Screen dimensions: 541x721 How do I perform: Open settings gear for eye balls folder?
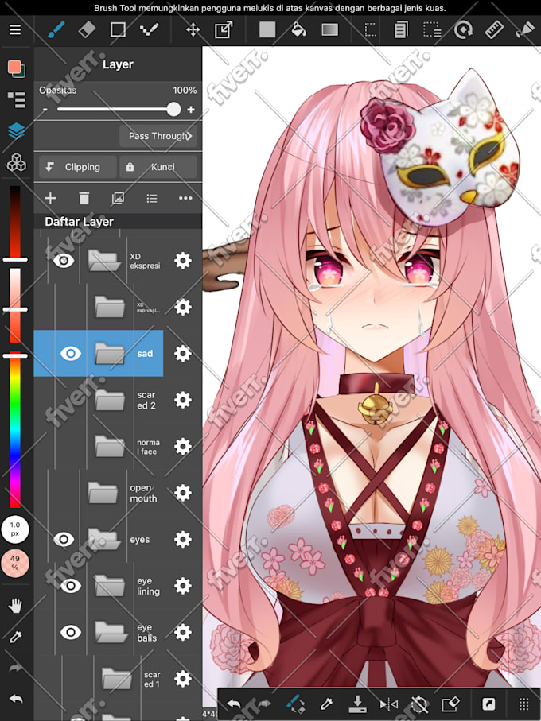click(x=183, y=632)
